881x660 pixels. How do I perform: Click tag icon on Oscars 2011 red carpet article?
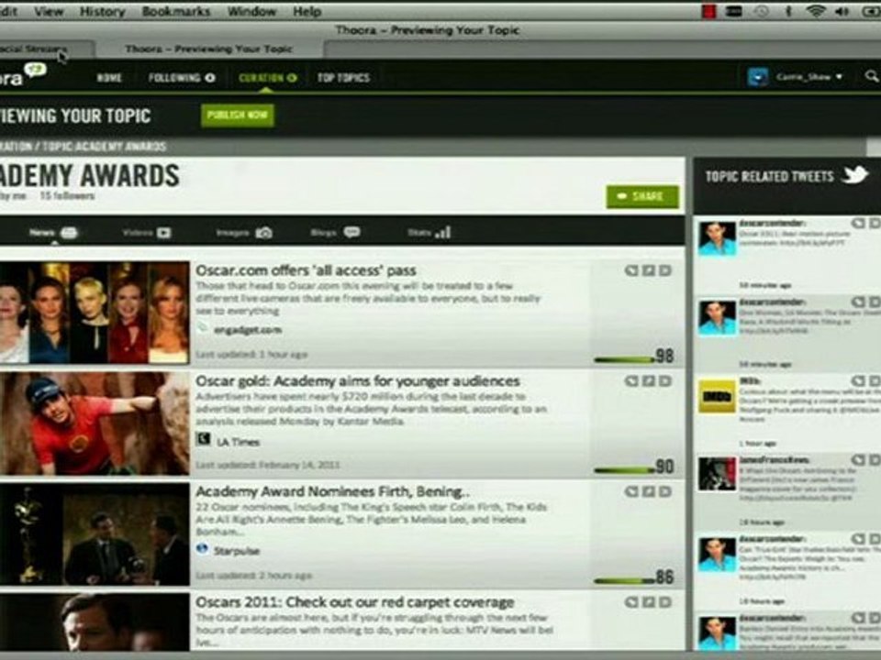point(631,602)
